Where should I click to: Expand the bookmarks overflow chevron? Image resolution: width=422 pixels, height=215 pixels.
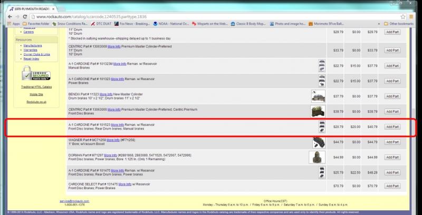point(379,24)
